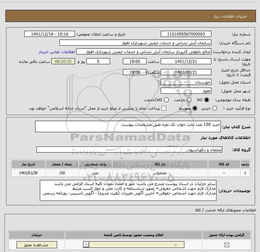
Task: Select the کالا/خدمت radio button
Action: pyautogui.click(x=166, y=100)
